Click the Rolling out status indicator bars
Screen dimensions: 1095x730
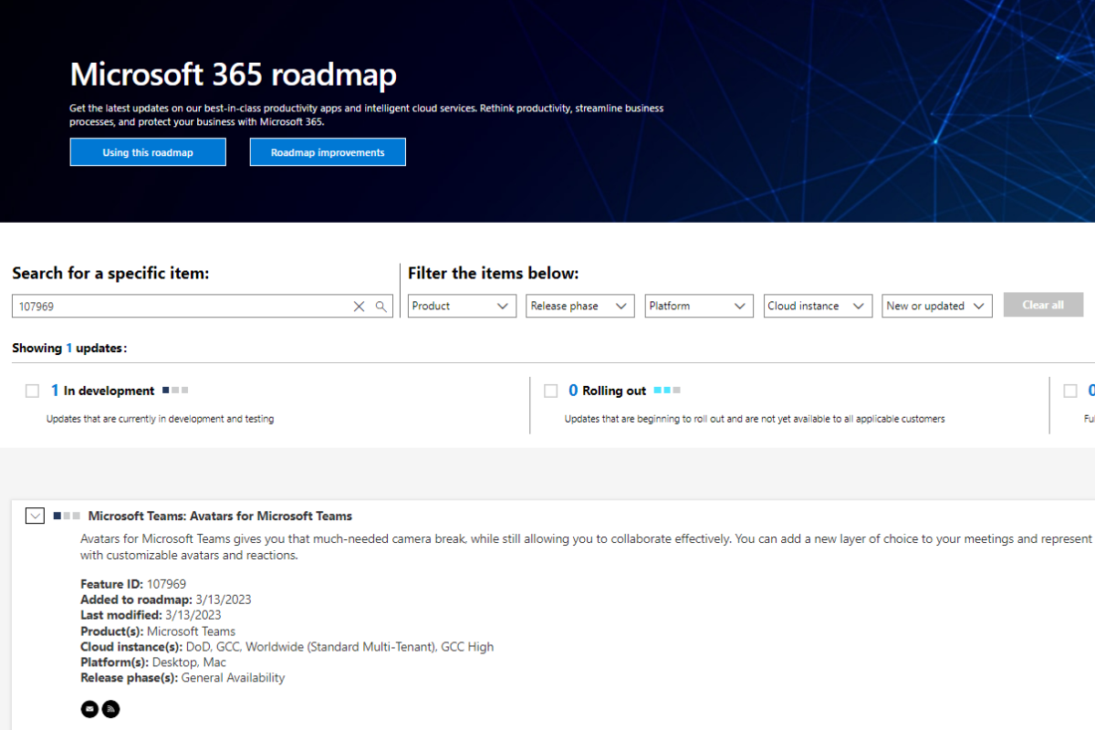click(667, 391)
